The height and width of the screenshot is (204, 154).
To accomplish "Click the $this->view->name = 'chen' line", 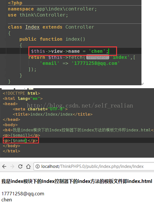I will 70,51.
